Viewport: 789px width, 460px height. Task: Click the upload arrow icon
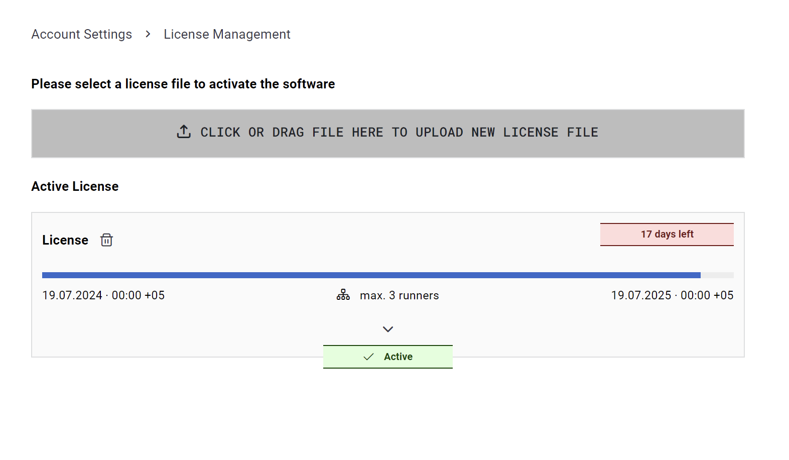(184, 132)
